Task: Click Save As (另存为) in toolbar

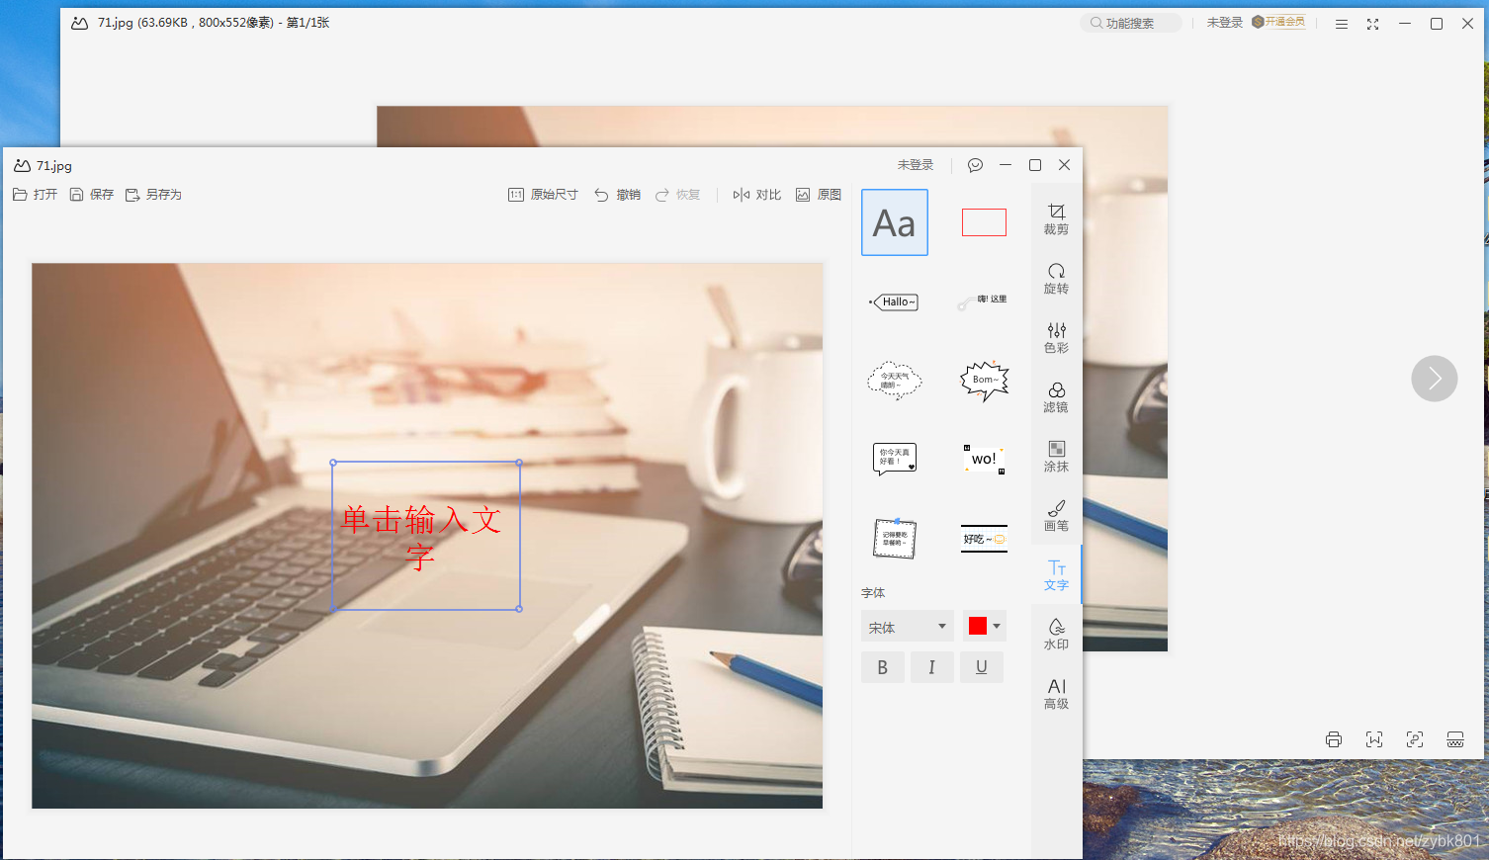Action: pos(153,195)
